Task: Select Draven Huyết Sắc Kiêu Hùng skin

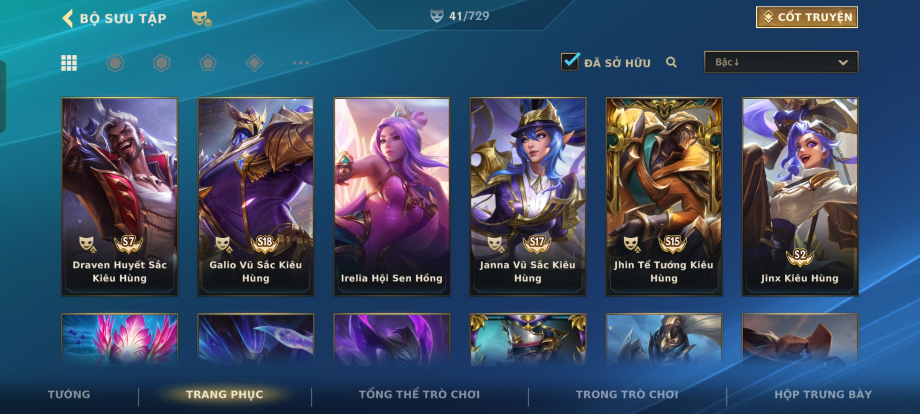Action: [120, 197]
